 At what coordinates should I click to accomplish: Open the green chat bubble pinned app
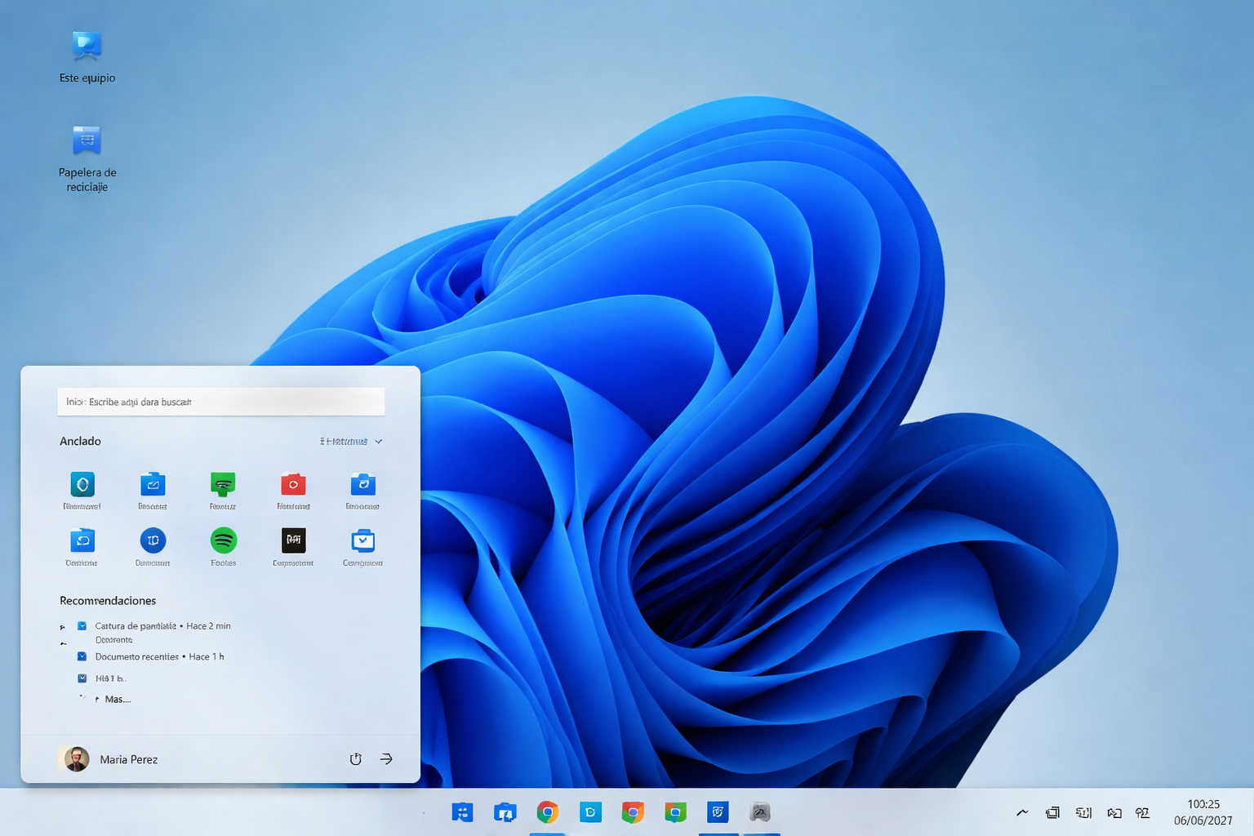(x=223, y=484)
